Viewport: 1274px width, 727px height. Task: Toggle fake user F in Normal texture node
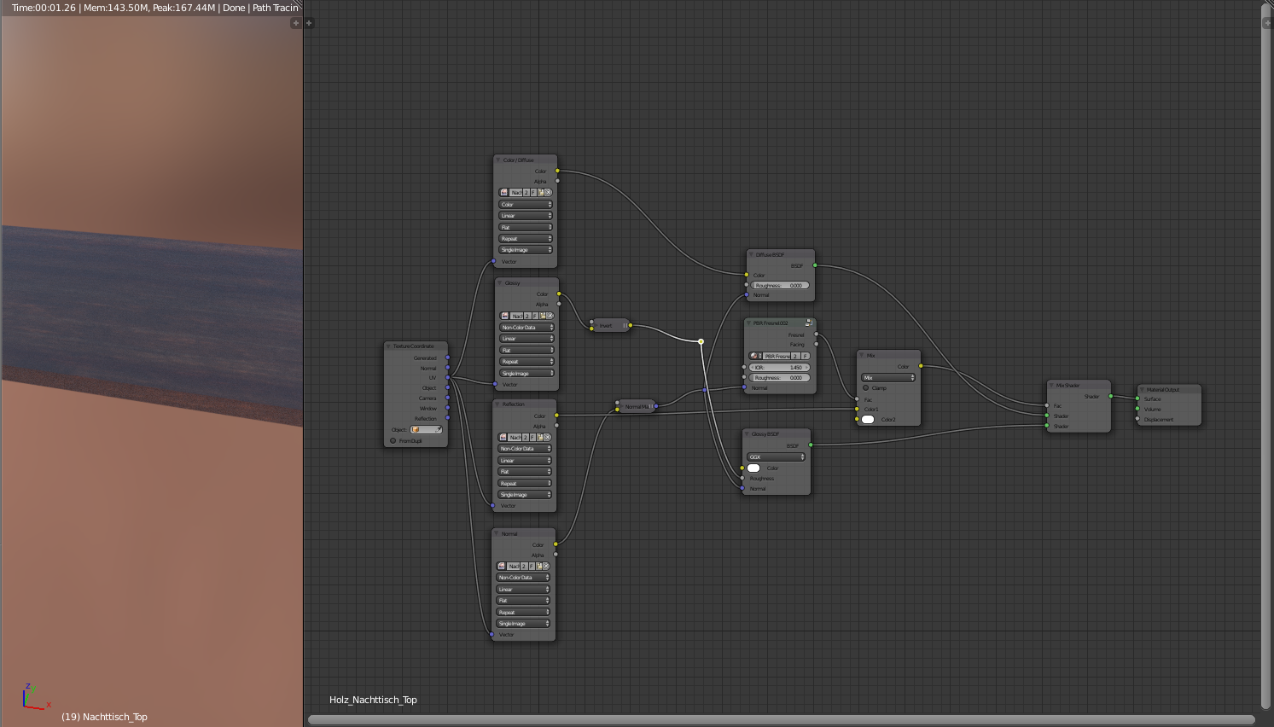point(532,566)
